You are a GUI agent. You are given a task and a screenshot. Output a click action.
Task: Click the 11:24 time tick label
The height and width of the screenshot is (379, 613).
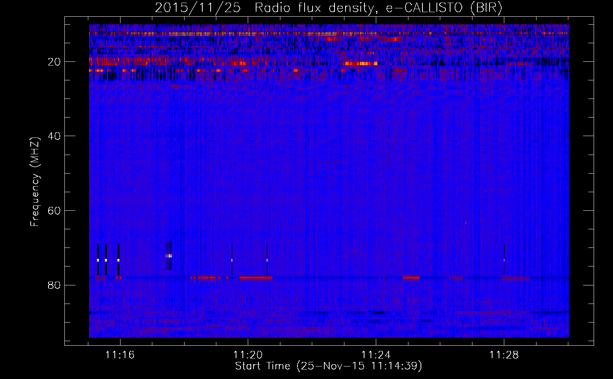click(376, 355)
